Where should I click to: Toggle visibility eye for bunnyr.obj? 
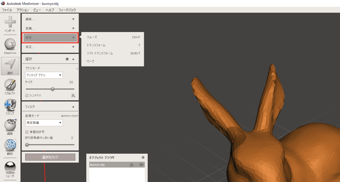(x=141, y=165)
